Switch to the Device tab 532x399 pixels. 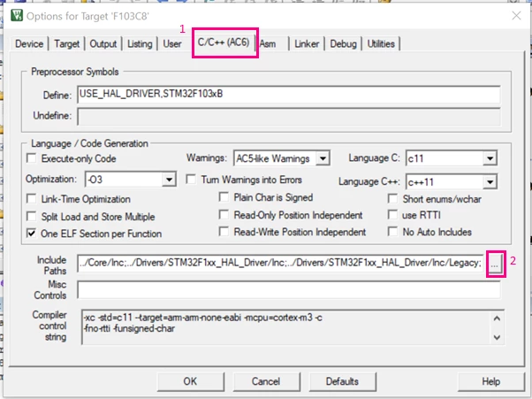(29, 44)
